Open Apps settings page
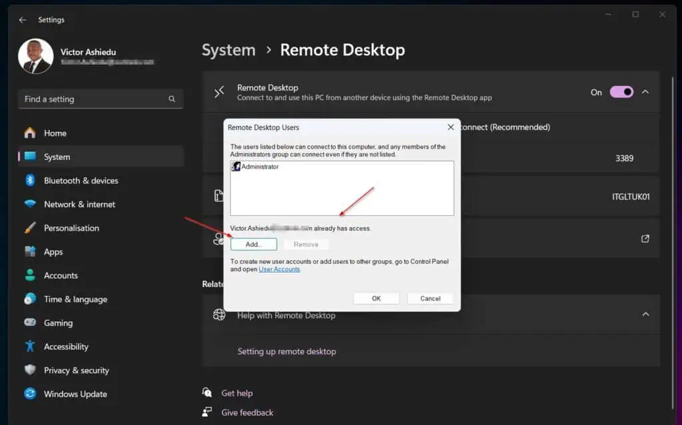 pos(101,252)
